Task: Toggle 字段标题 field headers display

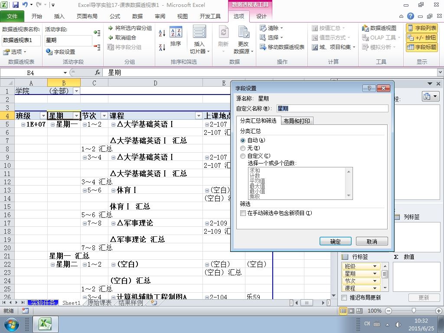Action: (422, 47)
